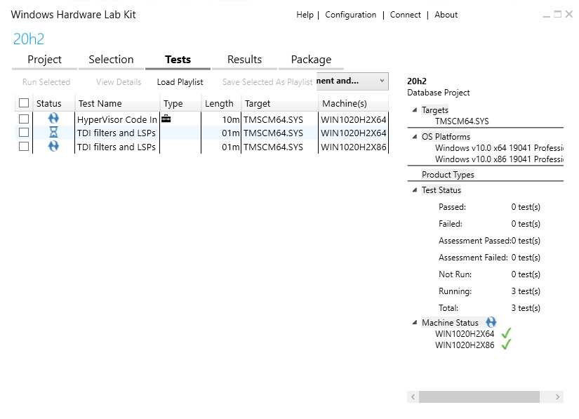
Task: Open the About link
Action: 446,15
